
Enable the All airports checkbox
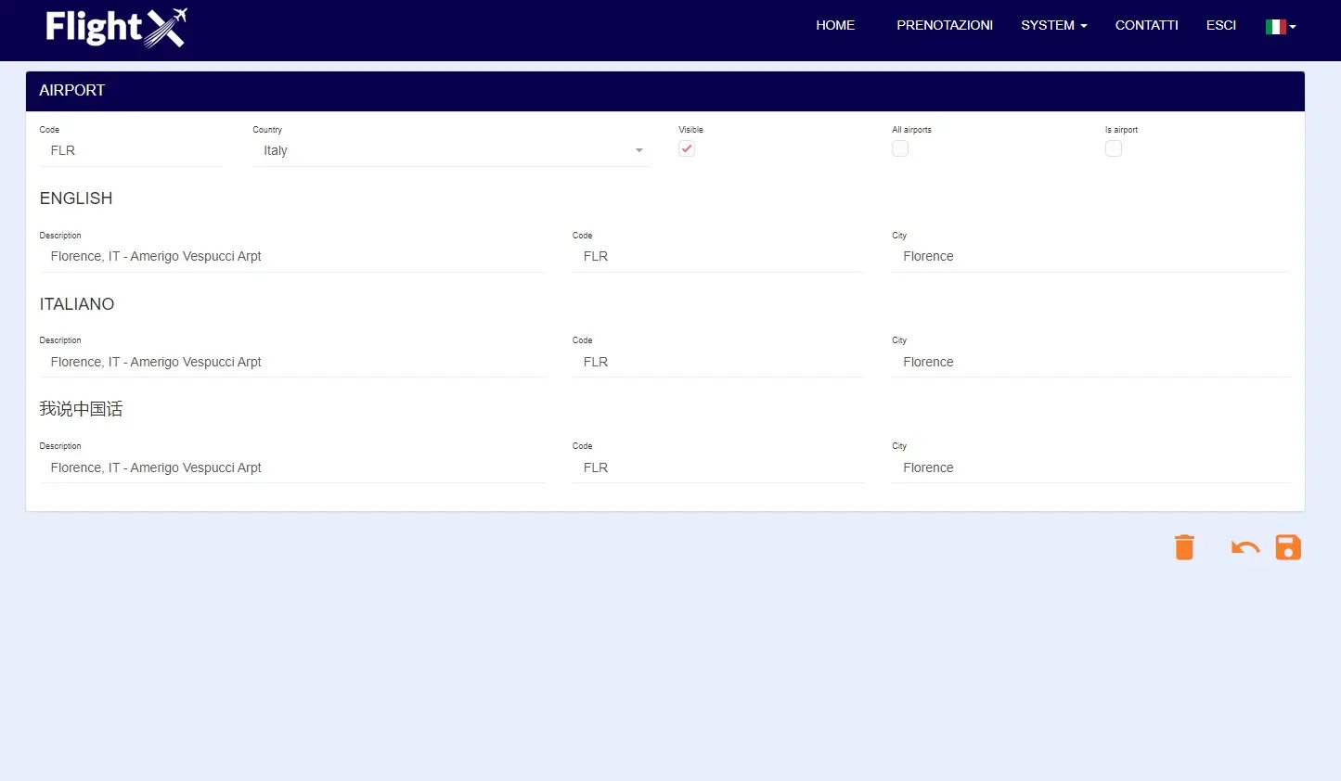899,148
